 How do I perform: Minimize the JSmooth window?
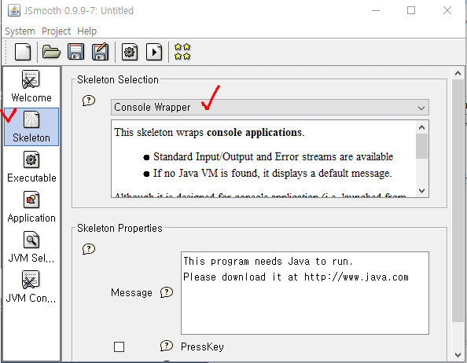[x=376, y=10]
